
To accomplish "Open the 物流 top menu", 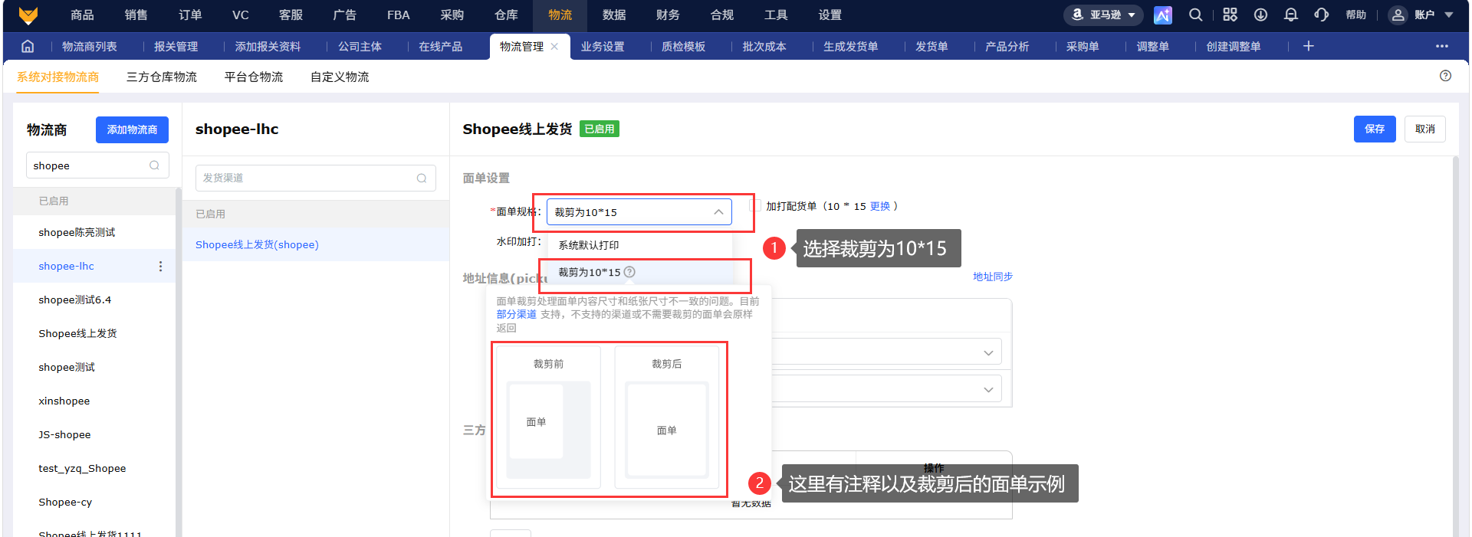I will [560, 15].
